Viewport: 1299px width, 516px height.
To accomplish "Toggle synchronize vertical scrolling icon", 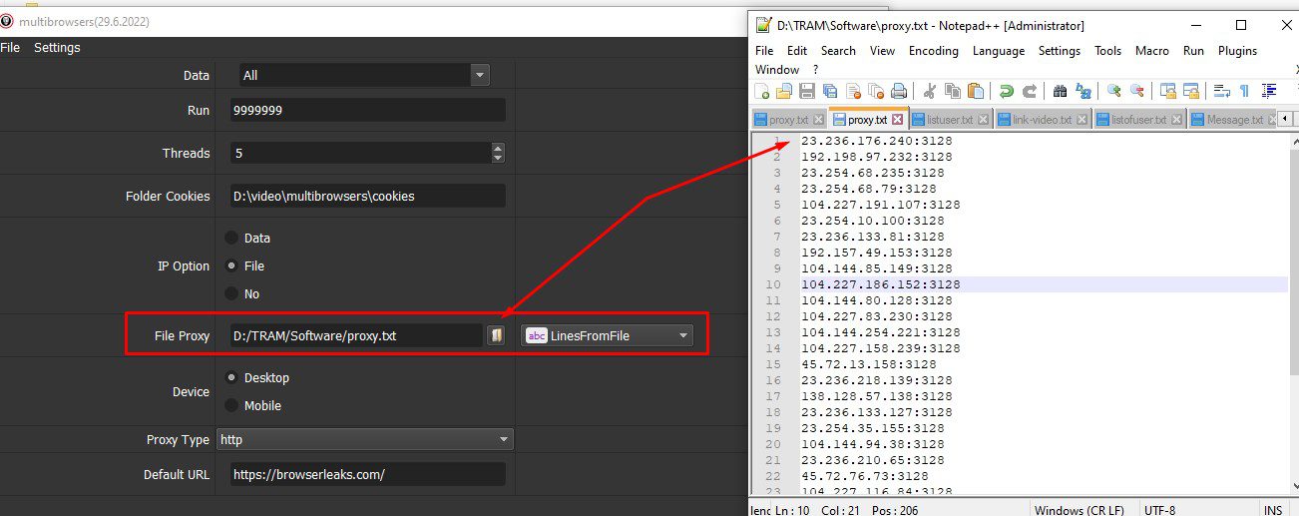I will click(1168, 91).
